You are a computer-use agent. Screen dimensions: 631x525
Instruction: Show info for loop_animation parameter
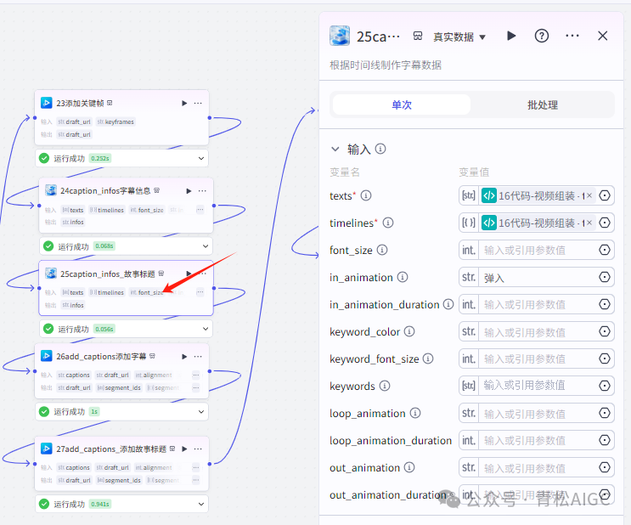pos(415,413)
